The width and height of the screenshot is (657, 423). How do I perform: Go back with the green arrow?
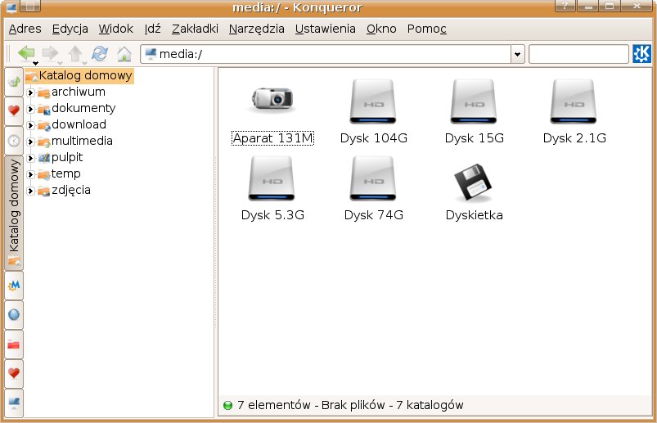coord(26,53)
